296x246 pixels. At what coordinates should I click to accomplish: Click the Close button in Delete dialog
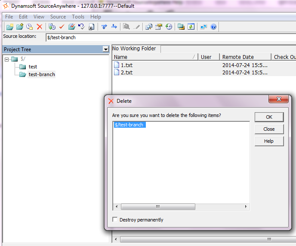(x=269, y=129)
